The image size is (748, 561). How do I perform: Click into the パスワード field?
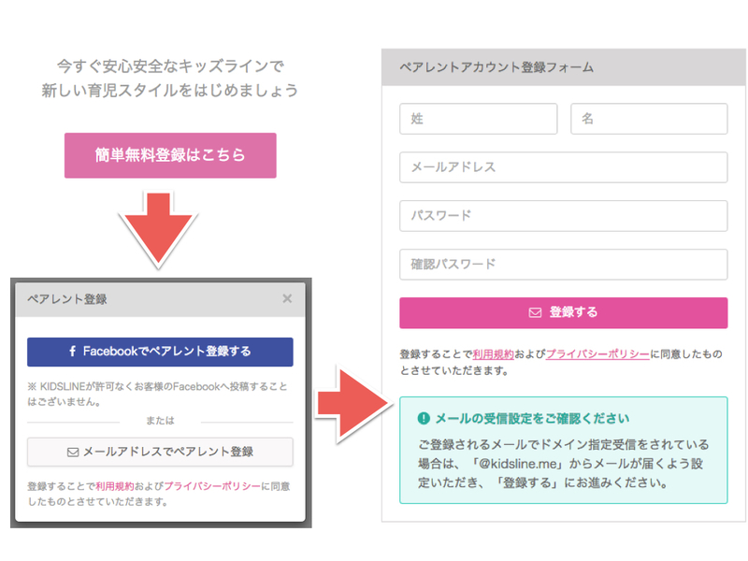click(564, 216)
